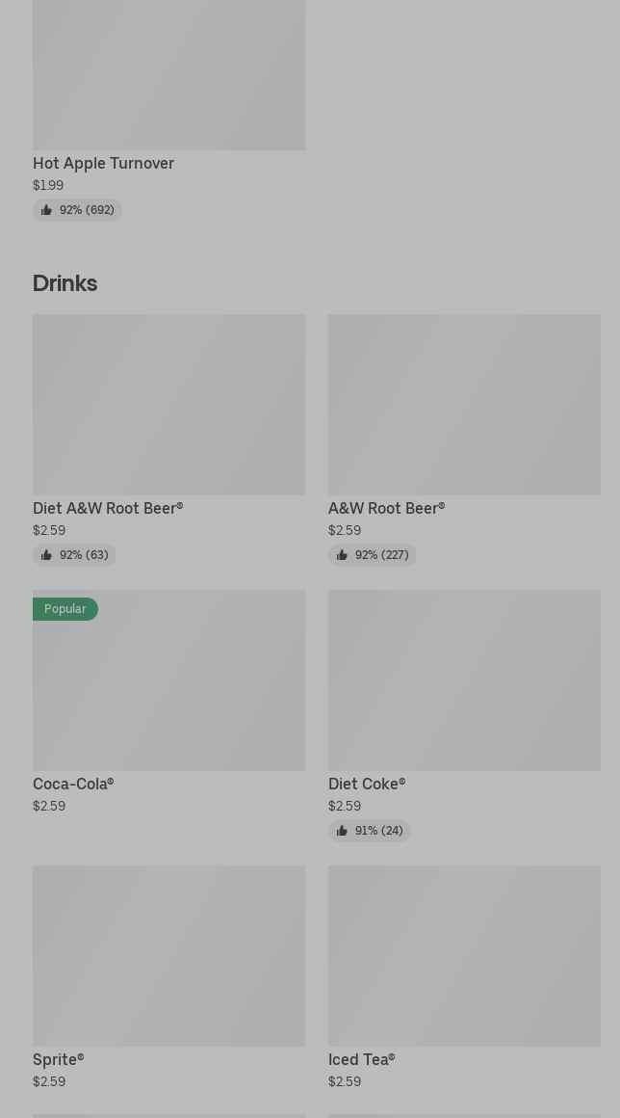Click the Iced Tea item name
The image size is (620, 1118).
coord(361,1059)
